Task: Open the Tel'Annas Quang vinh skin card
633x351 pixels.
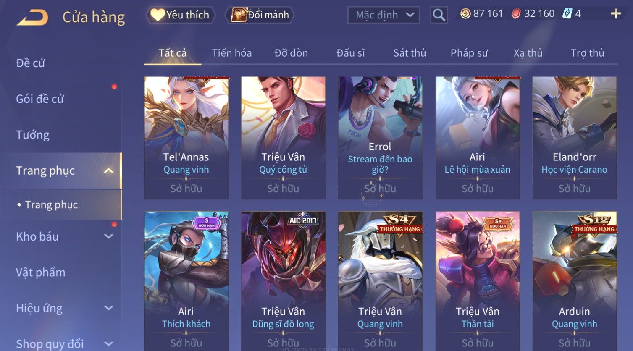Action: point(186,138)
